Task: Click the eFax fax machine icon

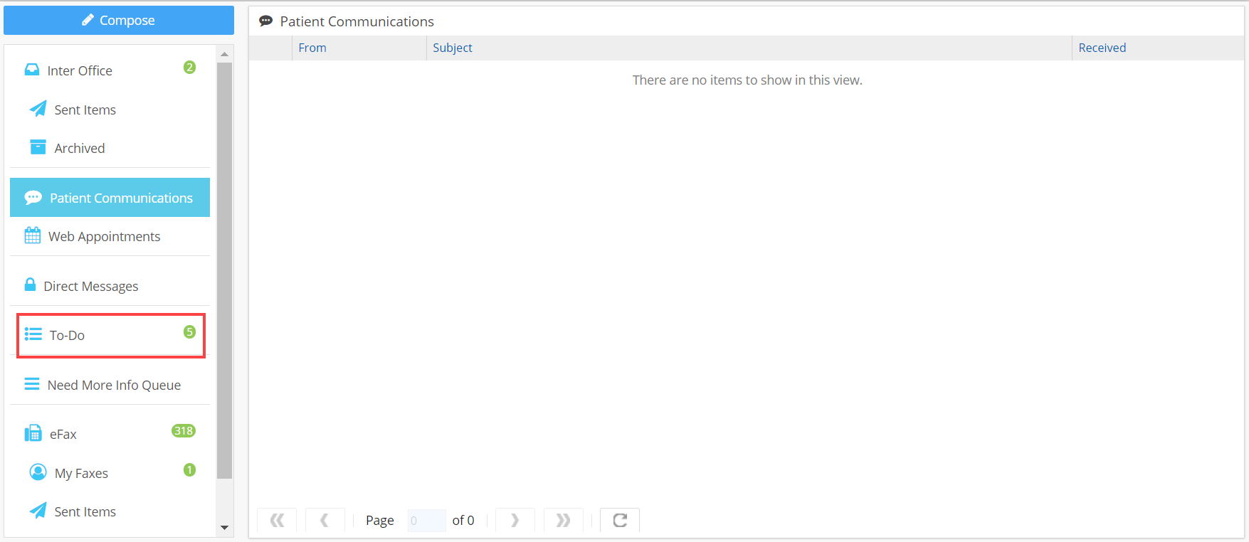Action: coord(33,433)
